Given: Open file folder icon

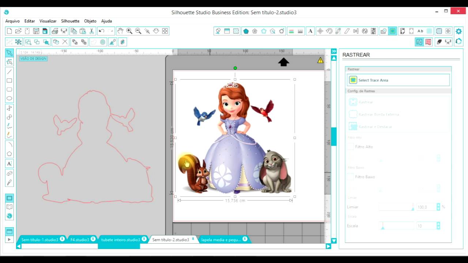Looking at the screenshot, I should [x=18, y=31].
